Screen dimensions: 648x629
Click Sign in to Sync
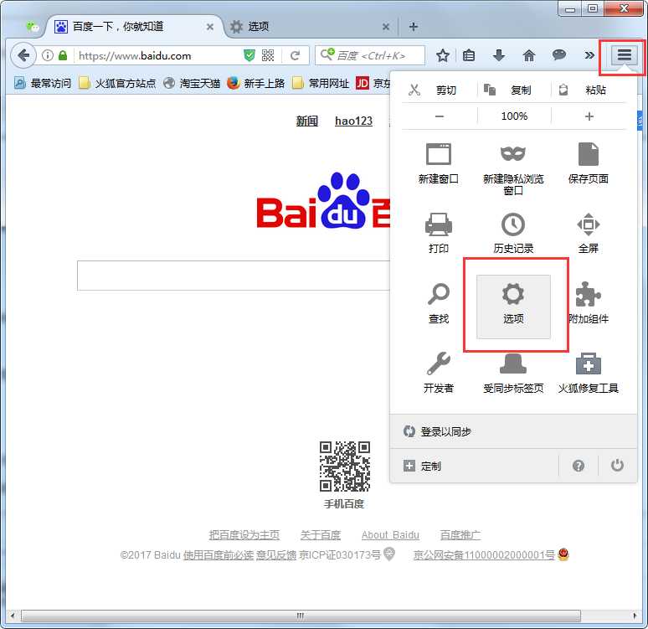513,431
